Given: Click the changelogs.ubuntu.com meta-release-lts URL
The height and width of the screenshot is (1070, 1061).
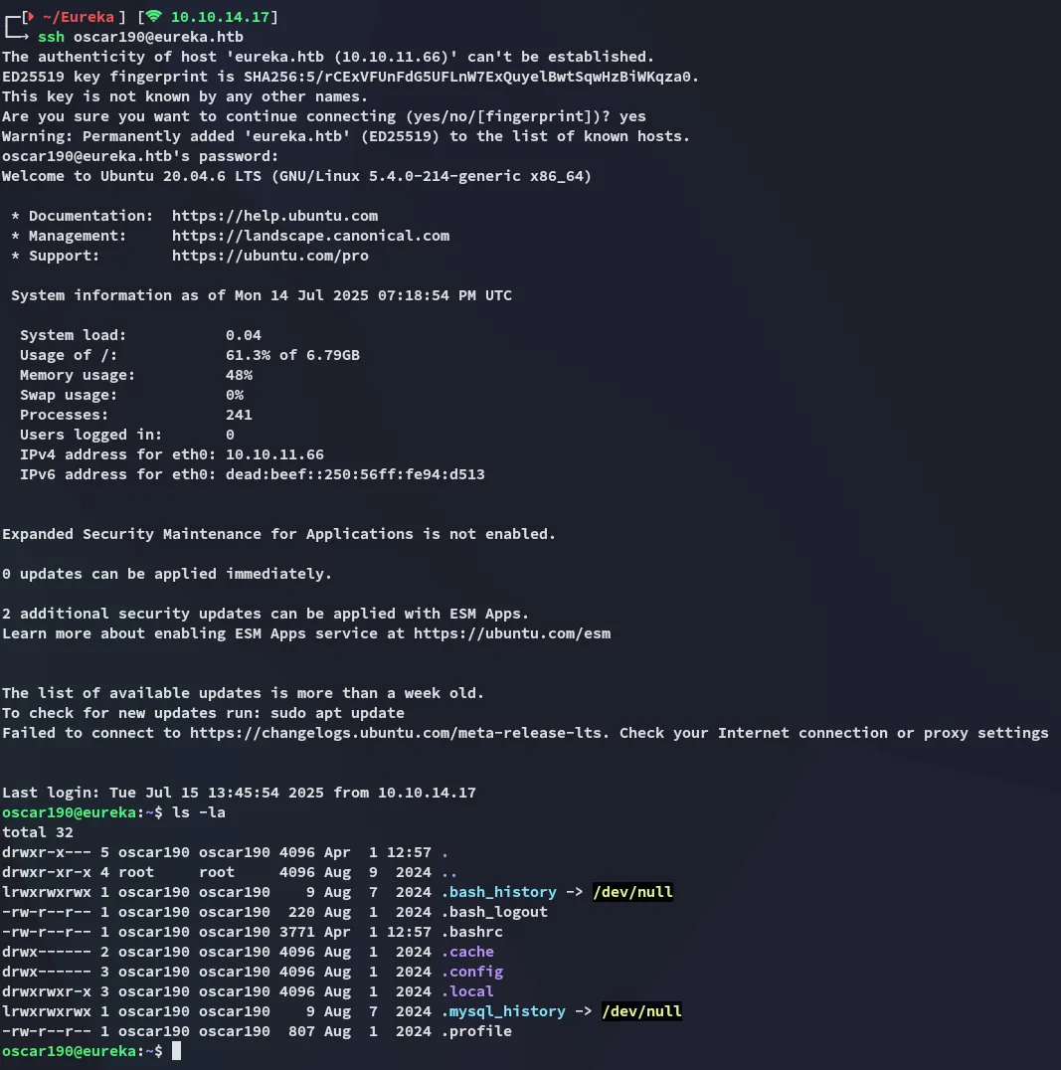Looking at the screenshot, I should [400, 733].
